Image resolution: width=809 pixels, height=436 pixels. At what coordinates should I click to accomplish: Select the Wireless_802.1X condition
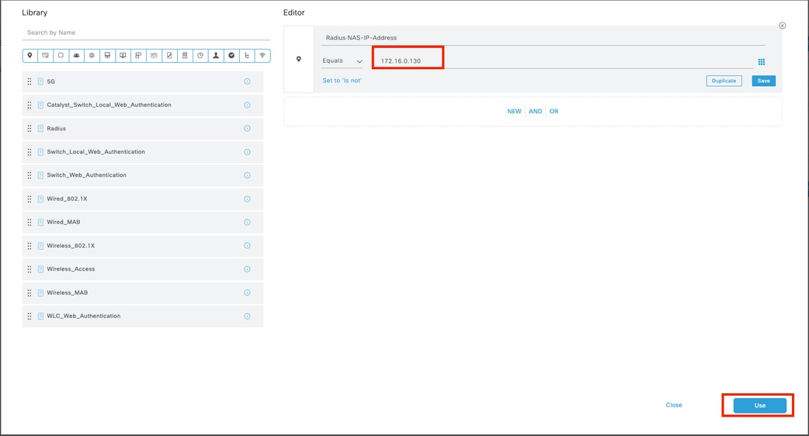(142, 246)
